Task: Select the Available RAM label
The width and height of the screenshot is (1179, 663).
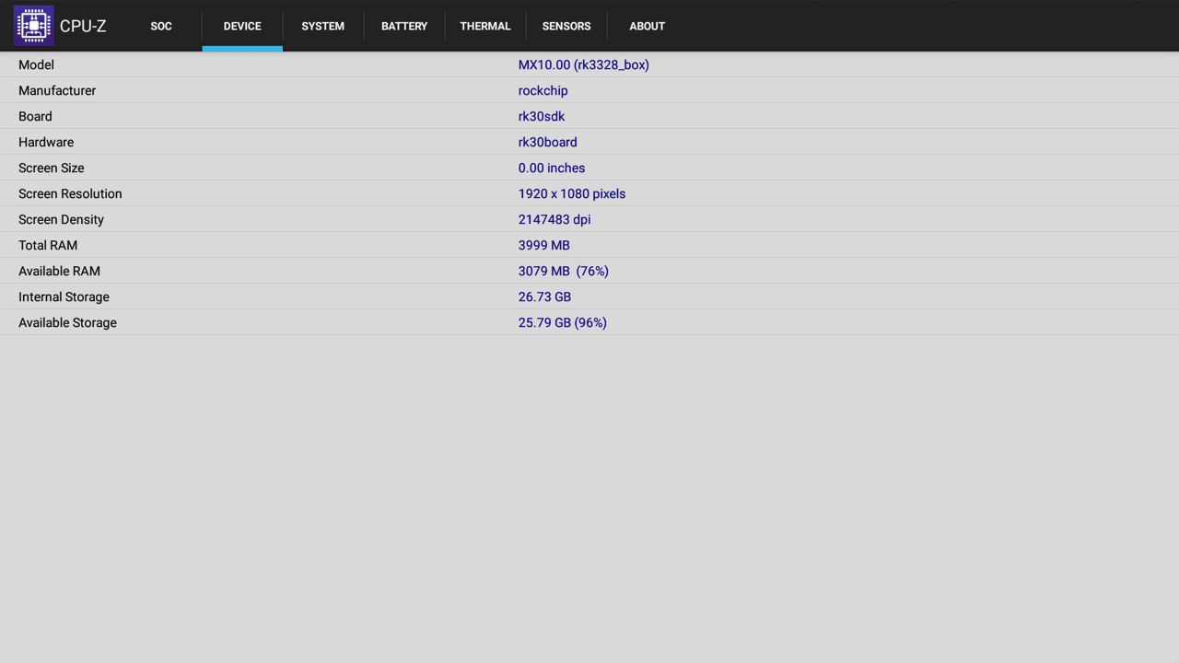Action: (59, 271)
